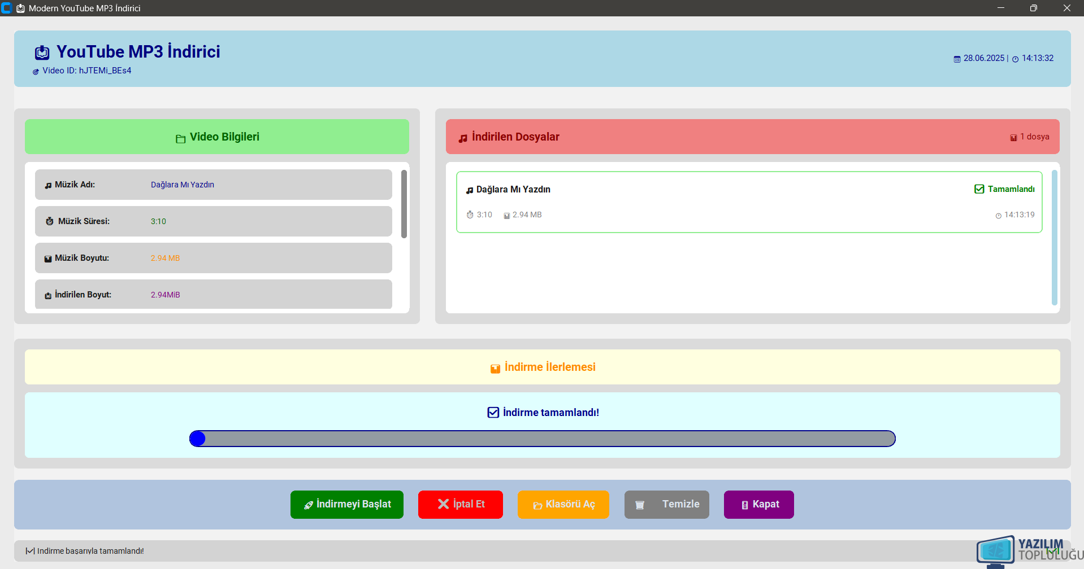Click the file count icon beside 1 dosya
Viewport: 1084px width, 569px height.
point(1013,138)
